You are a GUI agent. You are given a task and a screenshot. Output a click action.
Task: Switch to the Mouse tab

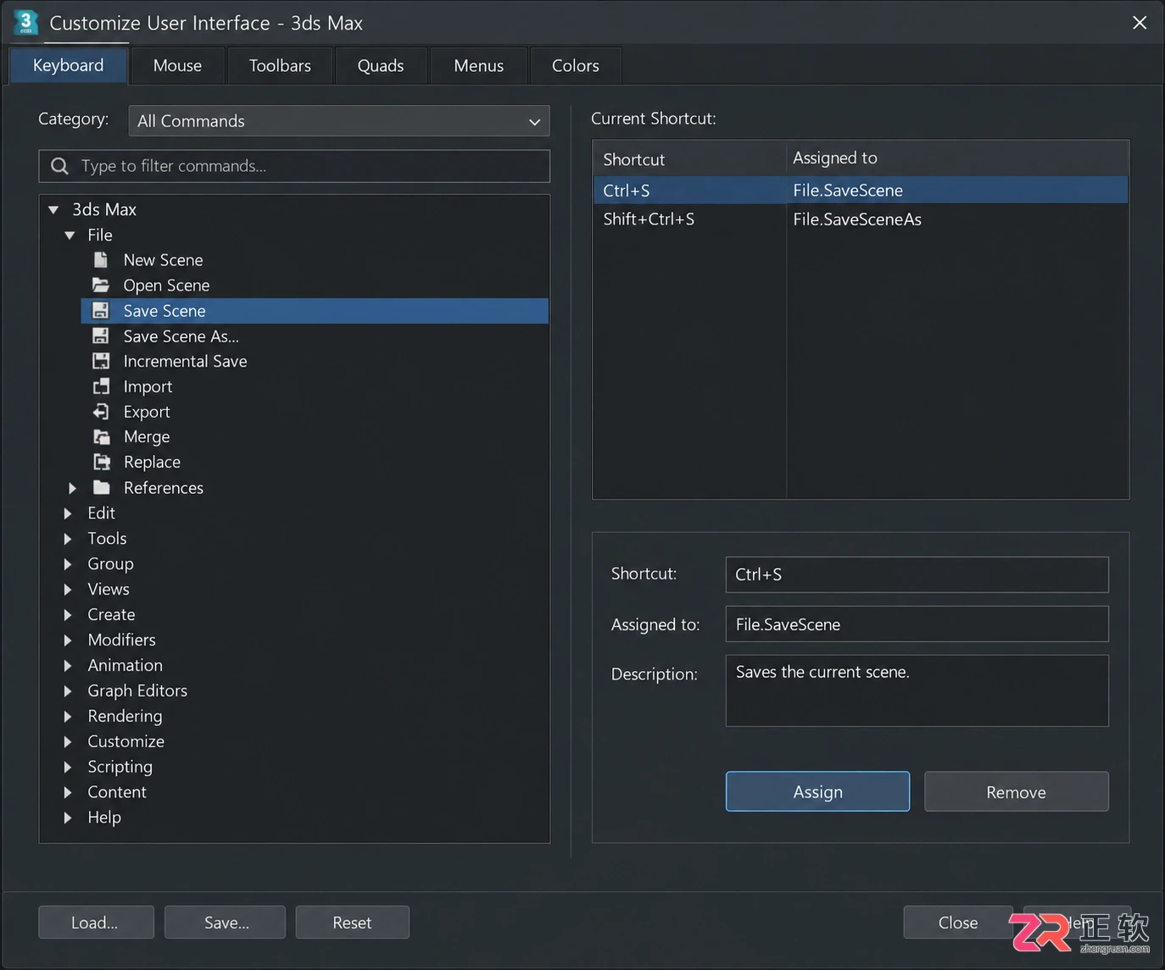(x=177, y=65)
